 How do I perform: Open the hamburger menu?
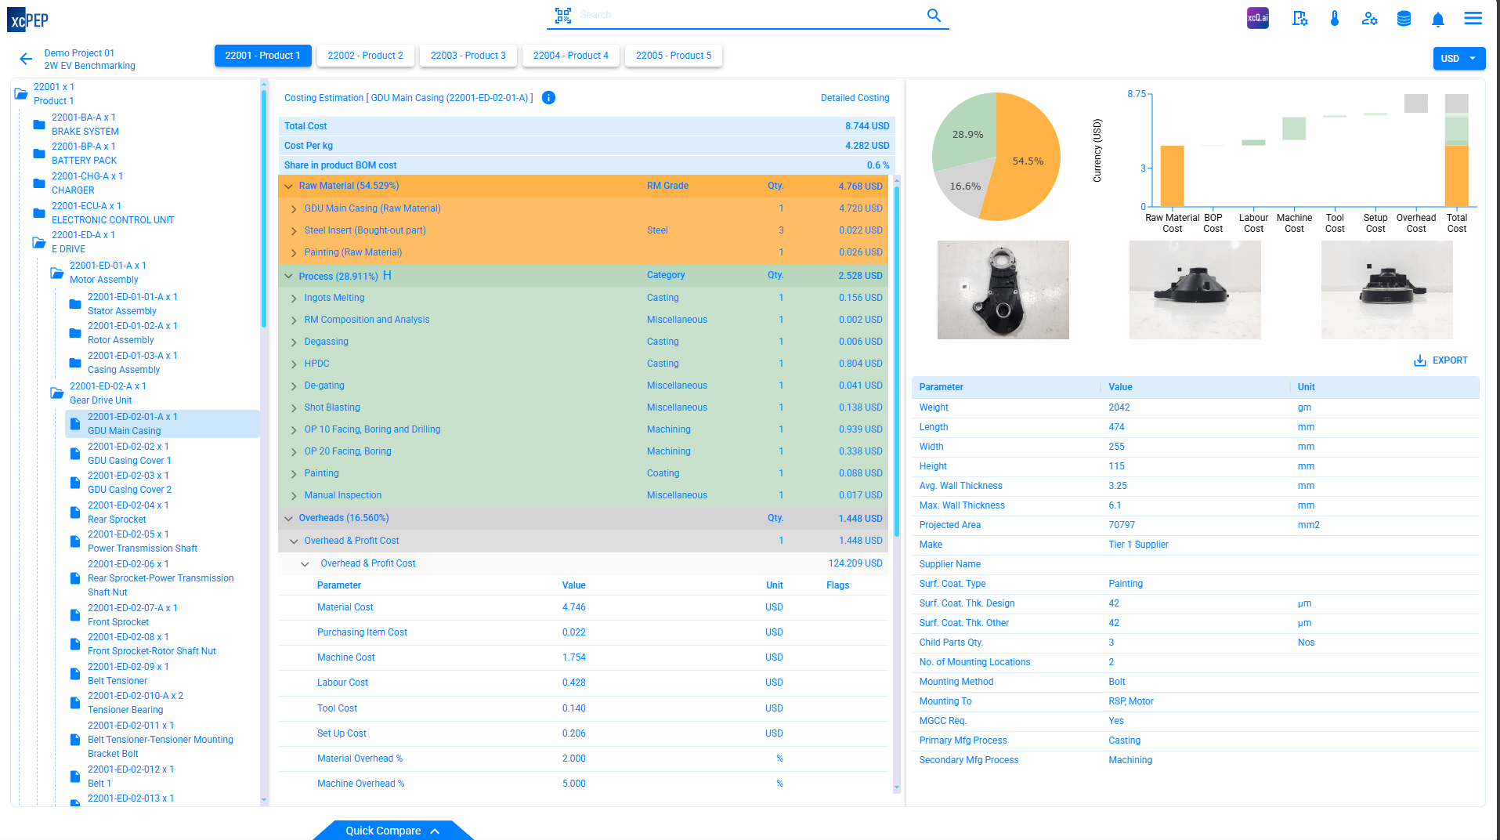pos(1473,18)
